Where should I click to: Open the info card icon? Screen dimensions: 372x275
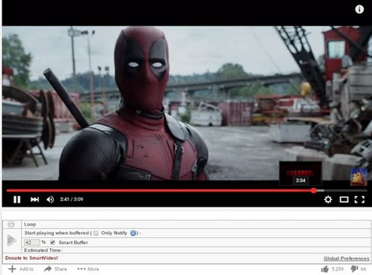tap(359, 10)
